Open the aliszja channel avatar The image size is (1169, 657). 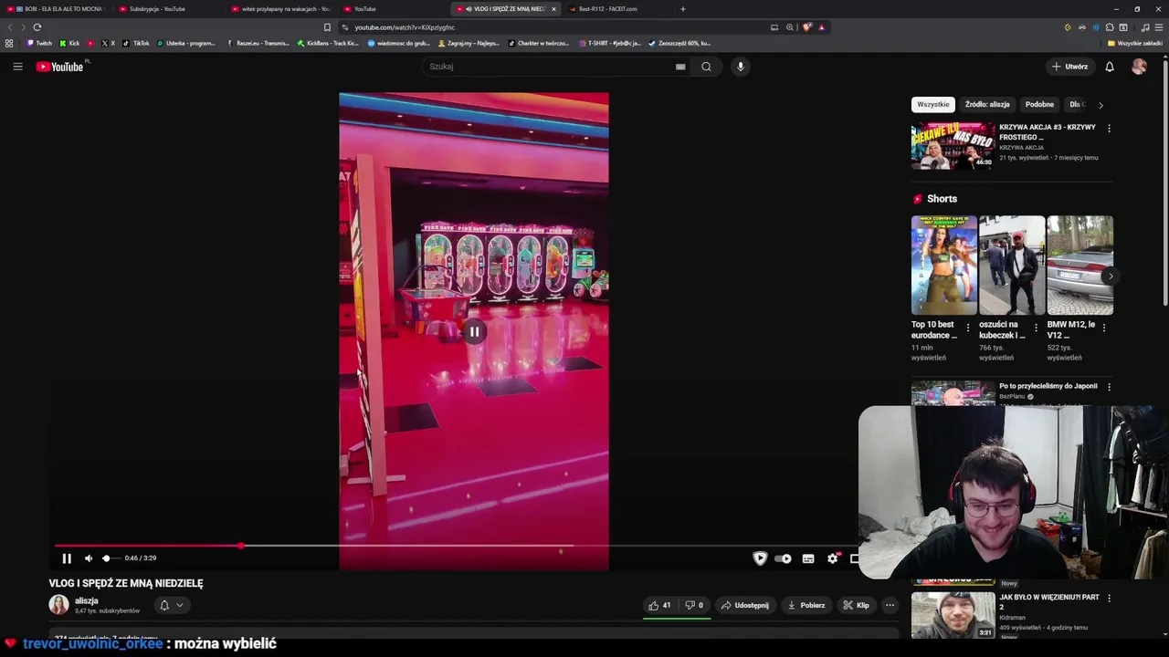58,605
